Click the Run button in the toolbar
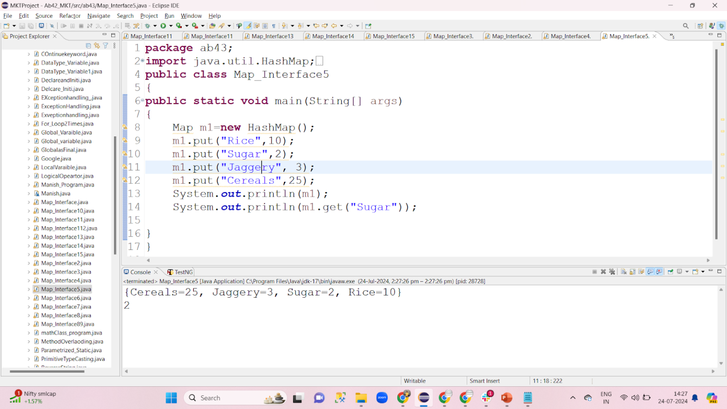The height and width of the screenshot is (409, 727). point(163,26)
